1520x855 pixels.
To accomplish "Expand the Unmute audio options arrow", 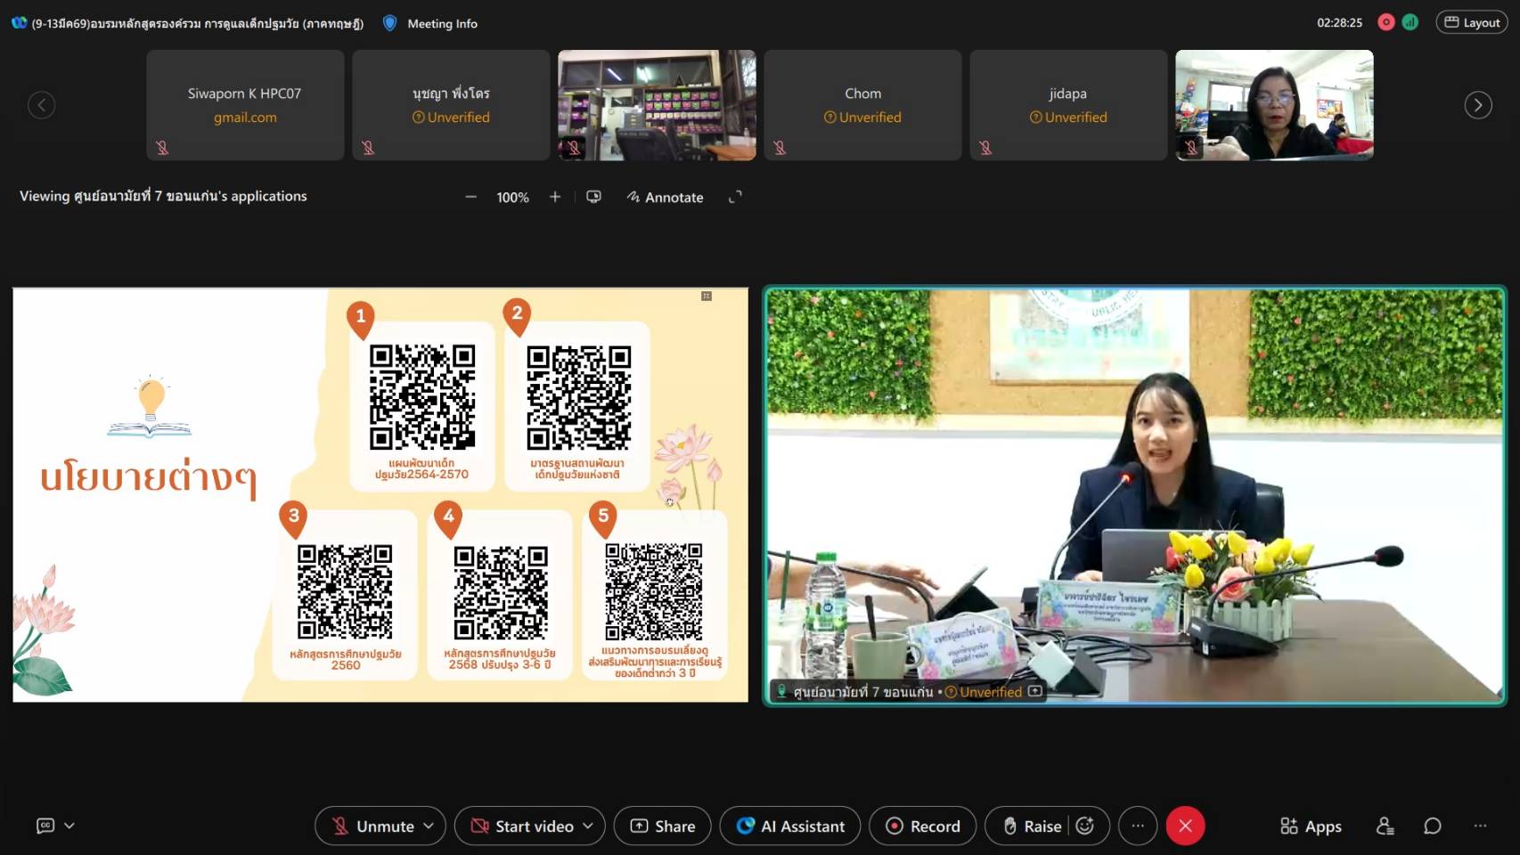I will click(429, 826).
